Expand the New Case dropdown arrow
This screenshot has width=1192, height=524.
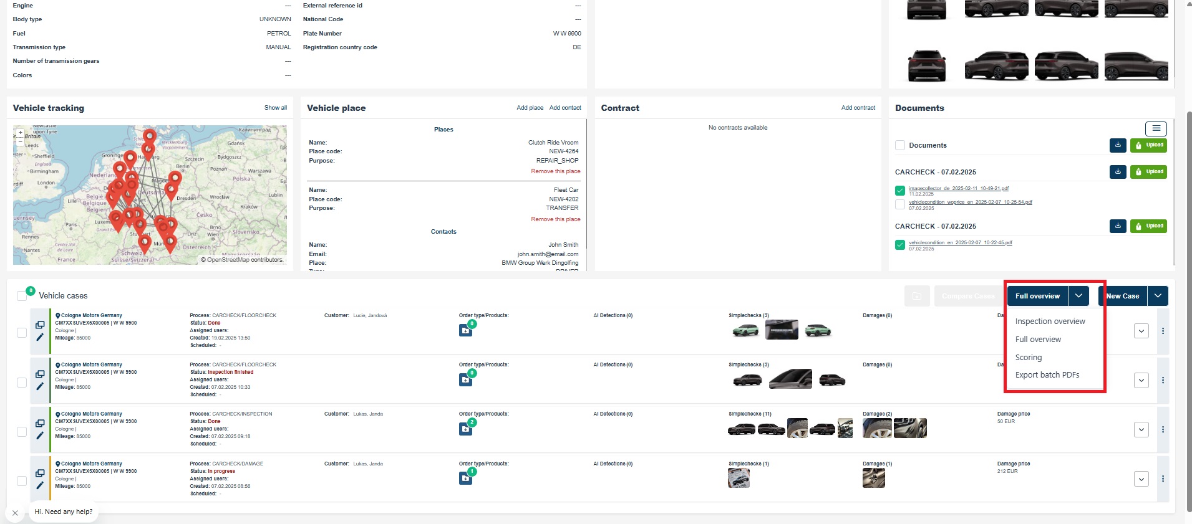(1158, 296)
